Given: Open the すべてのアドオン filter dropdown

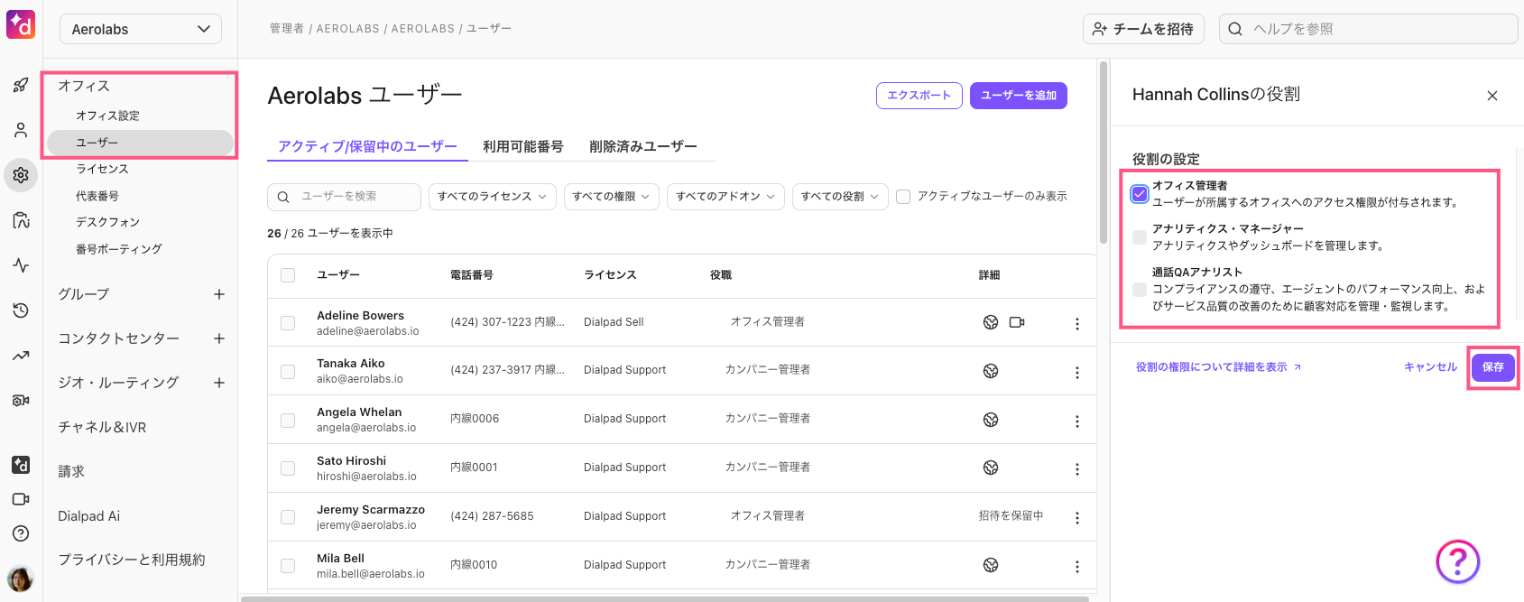Looking at the screenshot, I should [x=725, y=196].
